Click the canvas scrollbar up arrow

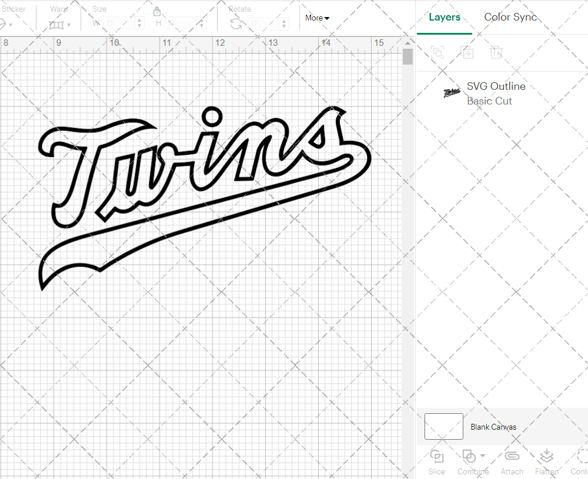click(x=407, y=43)
